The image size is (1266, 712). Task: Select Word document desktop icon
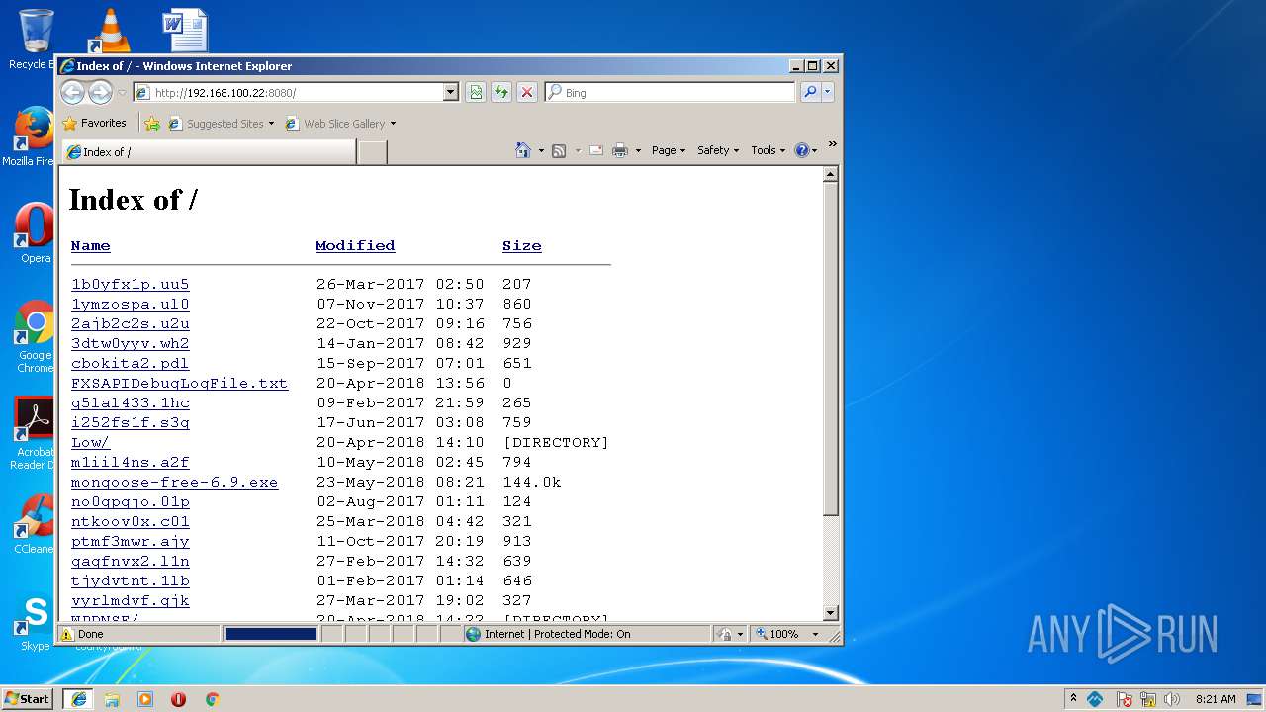click(185, 30)
